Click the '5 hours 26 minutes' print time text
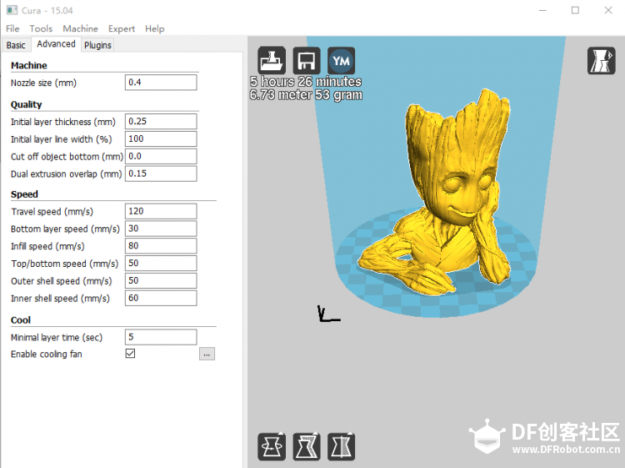 point(306,82)
